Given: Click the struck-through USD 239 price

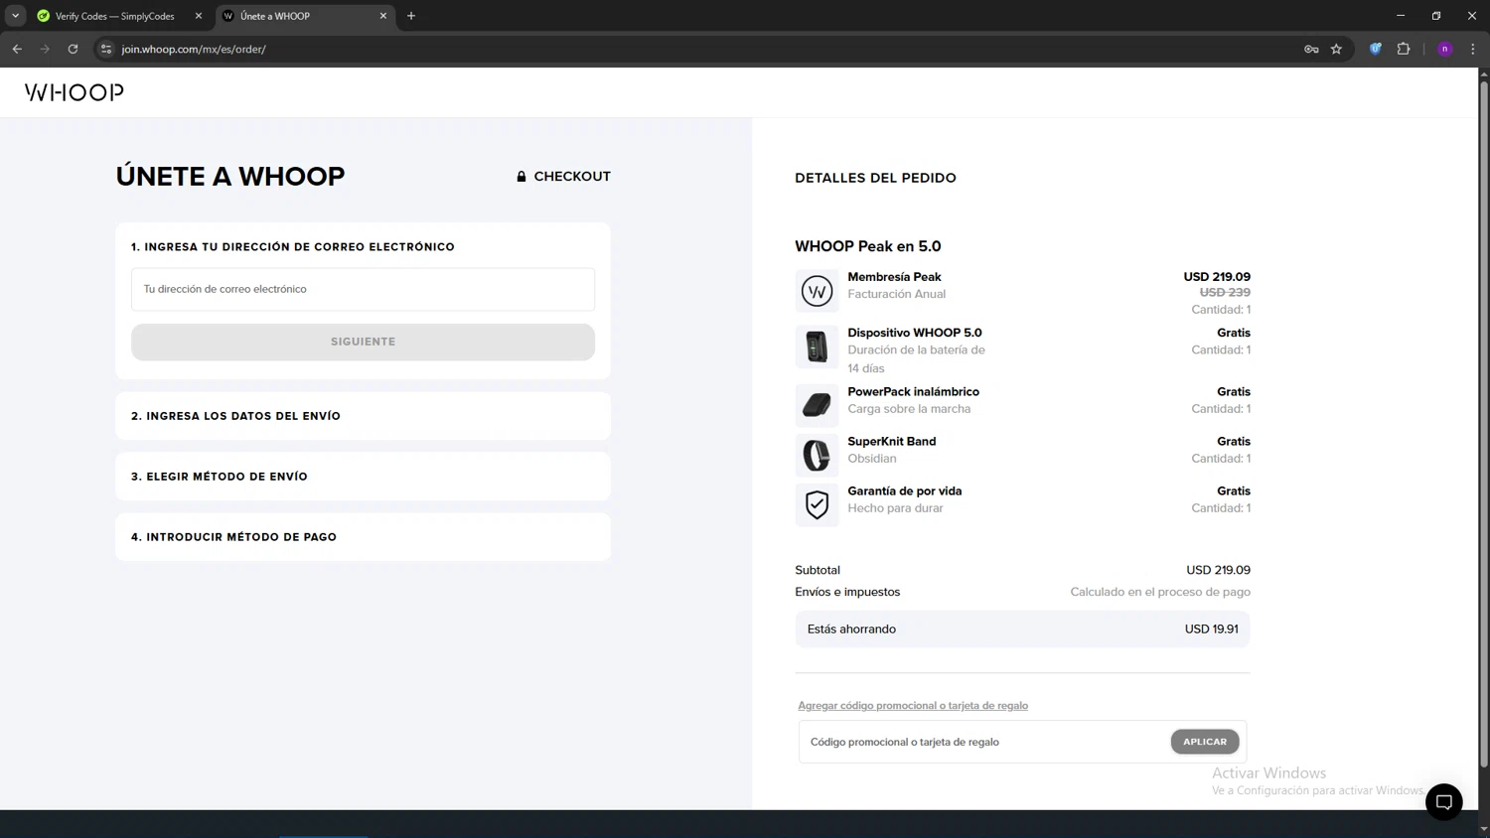Looking at the screenshot, I should click(1225, 293).
